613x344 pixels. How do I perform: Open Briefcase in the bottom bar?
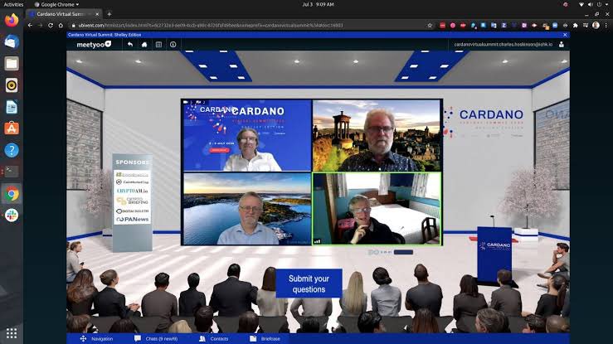point(265,338)
